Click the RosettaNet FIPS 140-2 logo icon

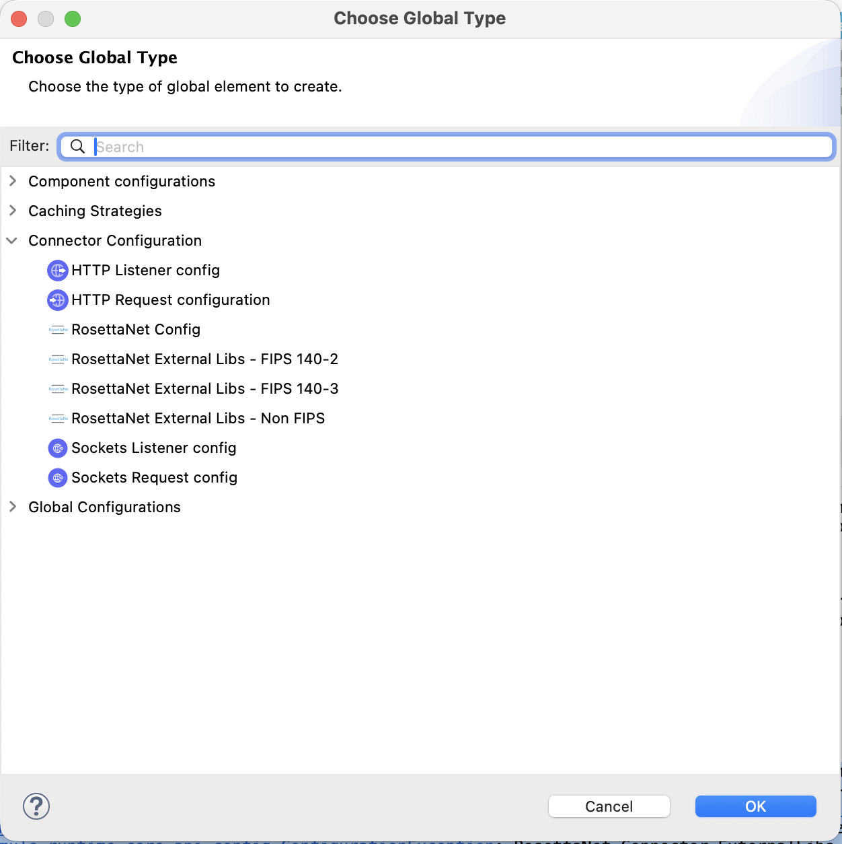point(58,359)
